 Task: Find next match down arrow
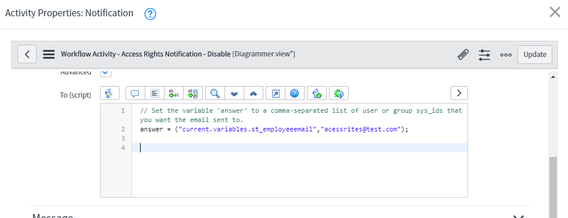coord(234,93)
